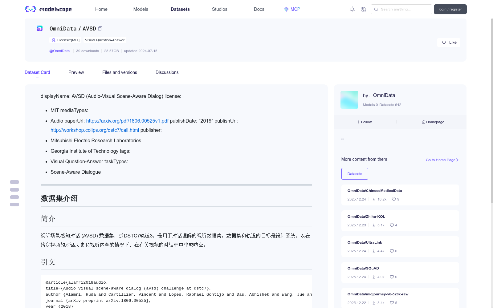The width and height of the screenshot is (493, 308).
Task: Click the page vertical scrollbar
Action: [492, 111]
